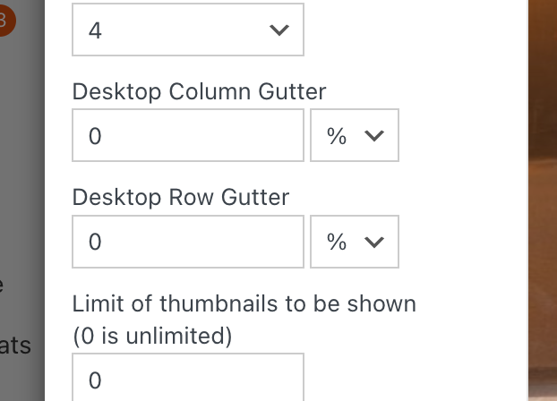Click the Row Gutter unit chevron arrow
Viewport: 557px width, 401px height.
(374, 242)
